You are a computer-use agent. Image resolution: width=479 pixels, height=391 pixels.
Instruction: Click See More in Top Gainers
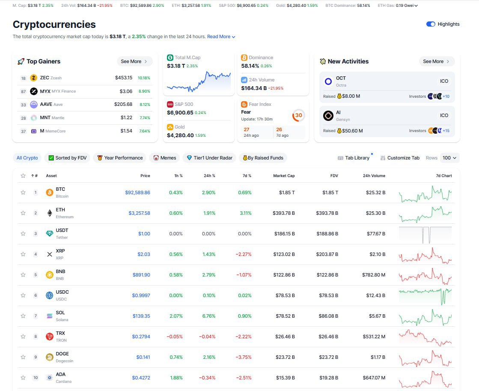(x=134, y=61)
